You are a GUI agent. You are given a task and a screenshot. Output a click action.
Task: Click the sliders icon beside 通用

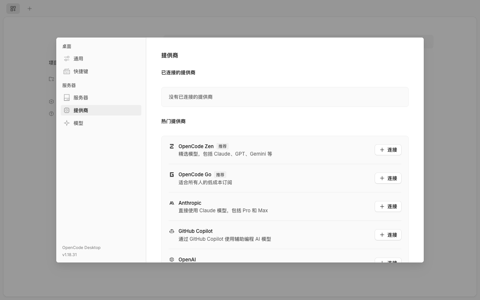[x=67, y=58]
